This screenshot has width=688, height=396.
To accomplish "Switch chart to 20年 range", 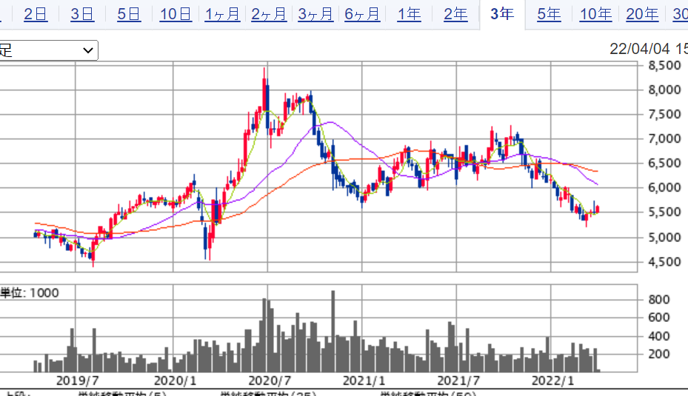I will pyautogui.click(x=642, y=15).
